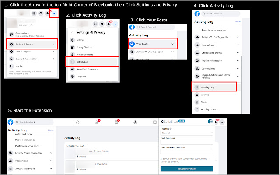Open Marketplace tab icon in step 5 navbar

tap(116, 122)
